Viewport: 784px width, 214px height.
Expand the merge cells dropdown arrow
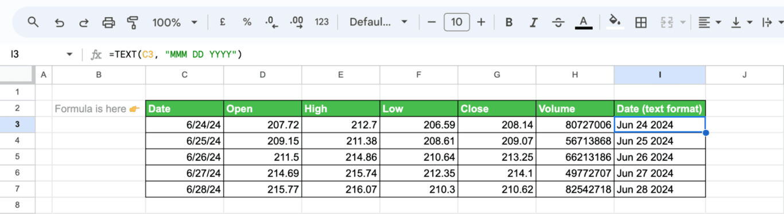[682, 22]
